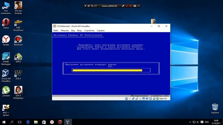
Task: Expand the recording toolbar dropdown arrow
Action: click(x=85, y=6)
